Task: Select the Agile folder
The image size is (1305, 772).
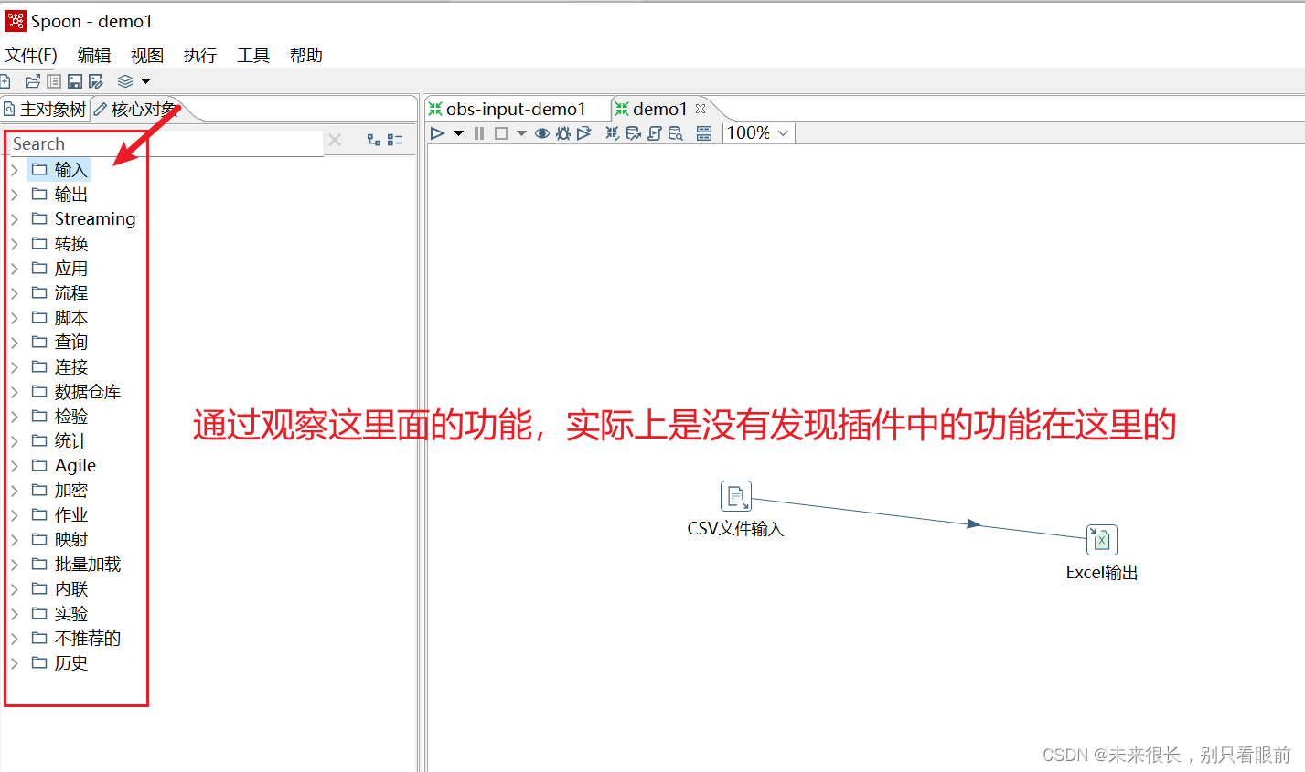Action: pos(63,466)
